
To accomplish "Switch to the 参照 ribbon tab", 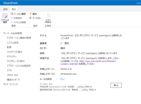I will (5, 9).
